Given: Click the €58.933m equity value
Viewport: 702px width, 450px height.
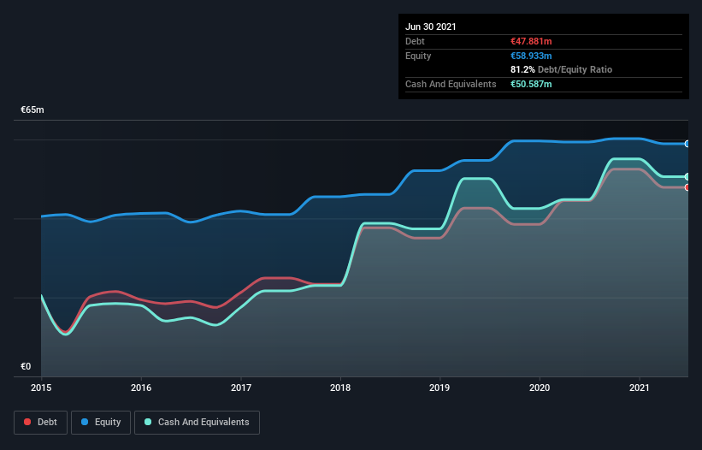Looking at the screenshot, I should click(x=531, y=56).
